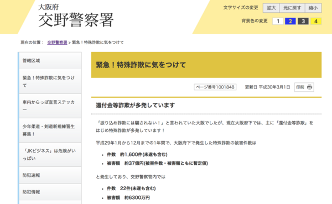Viewport: 332px width, 204px height.
Task: Open 車内からっぽ宣言ステッカー sidebar item
Action: (50, 106)
